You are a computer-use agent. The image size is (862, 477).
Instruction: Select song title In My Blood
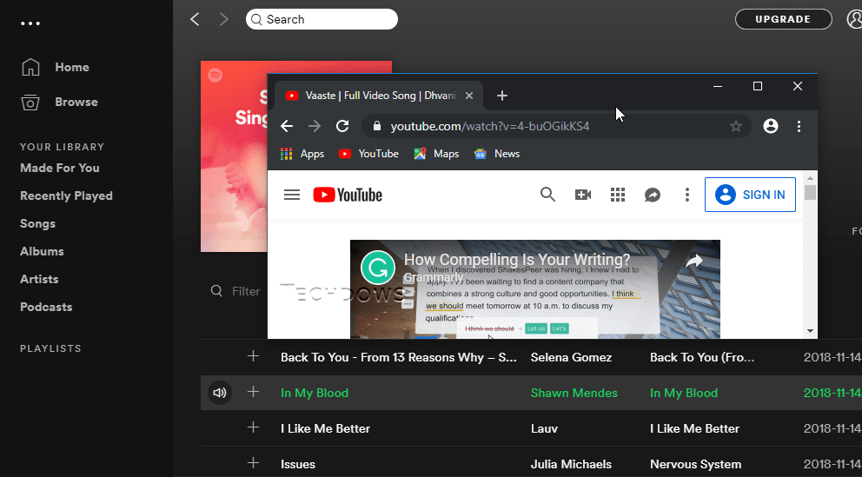point(315,393)
